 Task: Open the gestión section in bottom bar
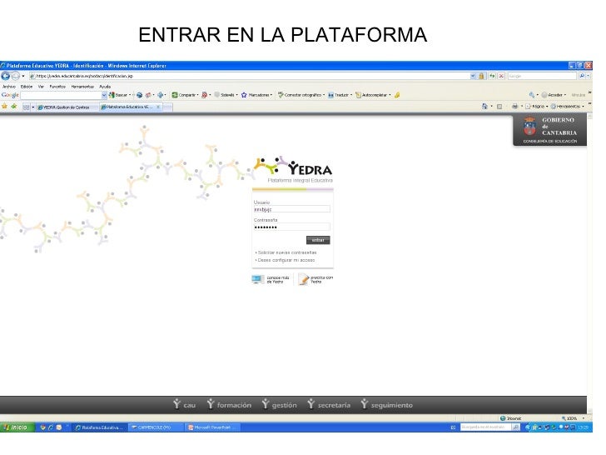(279, 405)
